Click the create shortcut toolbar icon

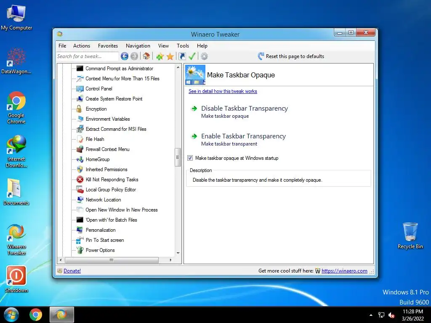point(182,56)
